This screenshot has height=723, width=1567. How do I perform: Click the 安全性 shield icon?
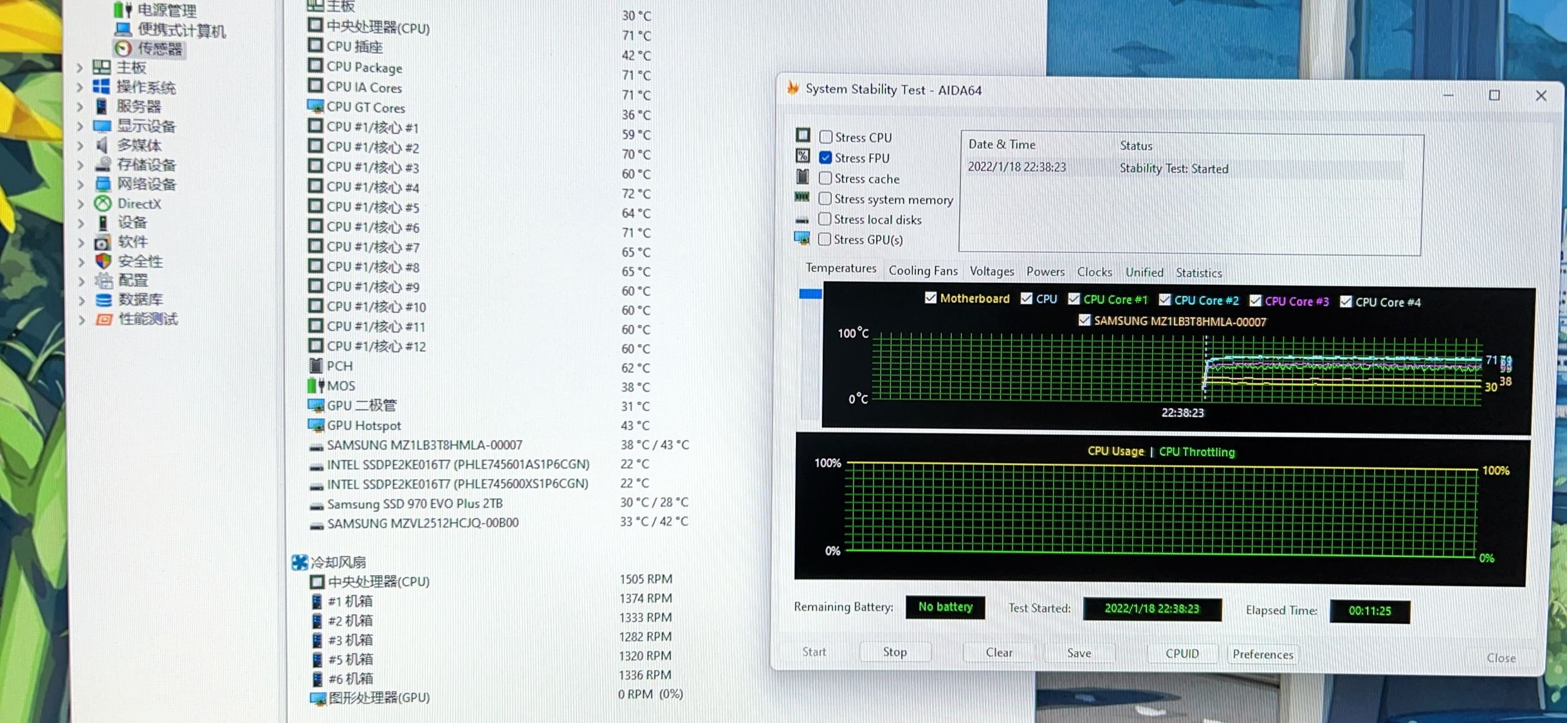coord(104,261)
